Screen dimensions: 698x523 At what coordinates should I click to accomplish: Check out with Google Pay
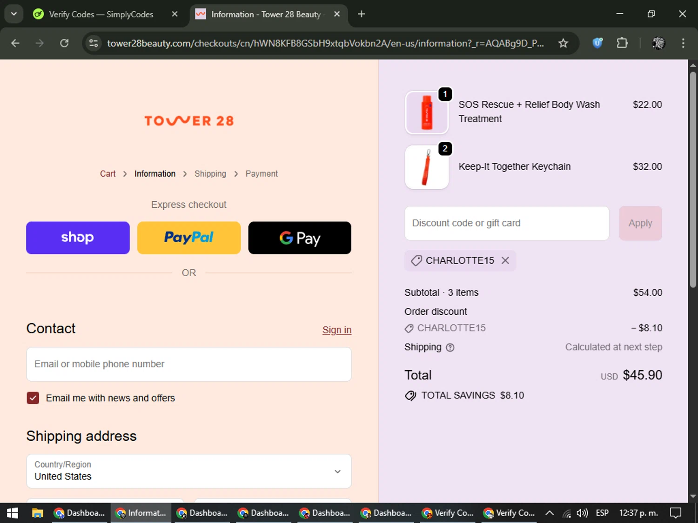[300, 238]
